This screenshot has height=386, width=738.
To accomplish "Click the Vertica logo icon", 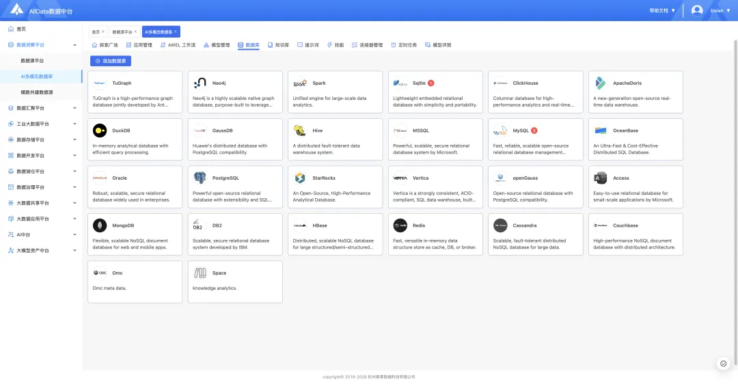I will [400, 178].
